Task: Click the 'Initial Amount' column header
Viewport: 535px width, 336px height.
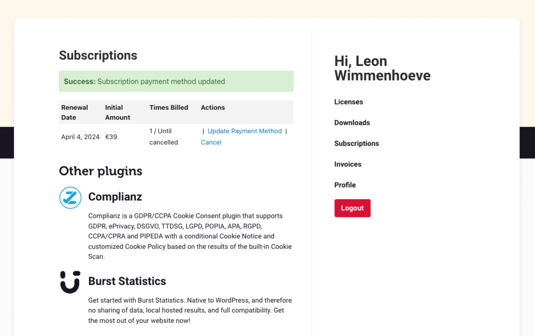Action: tap(118, 112)
